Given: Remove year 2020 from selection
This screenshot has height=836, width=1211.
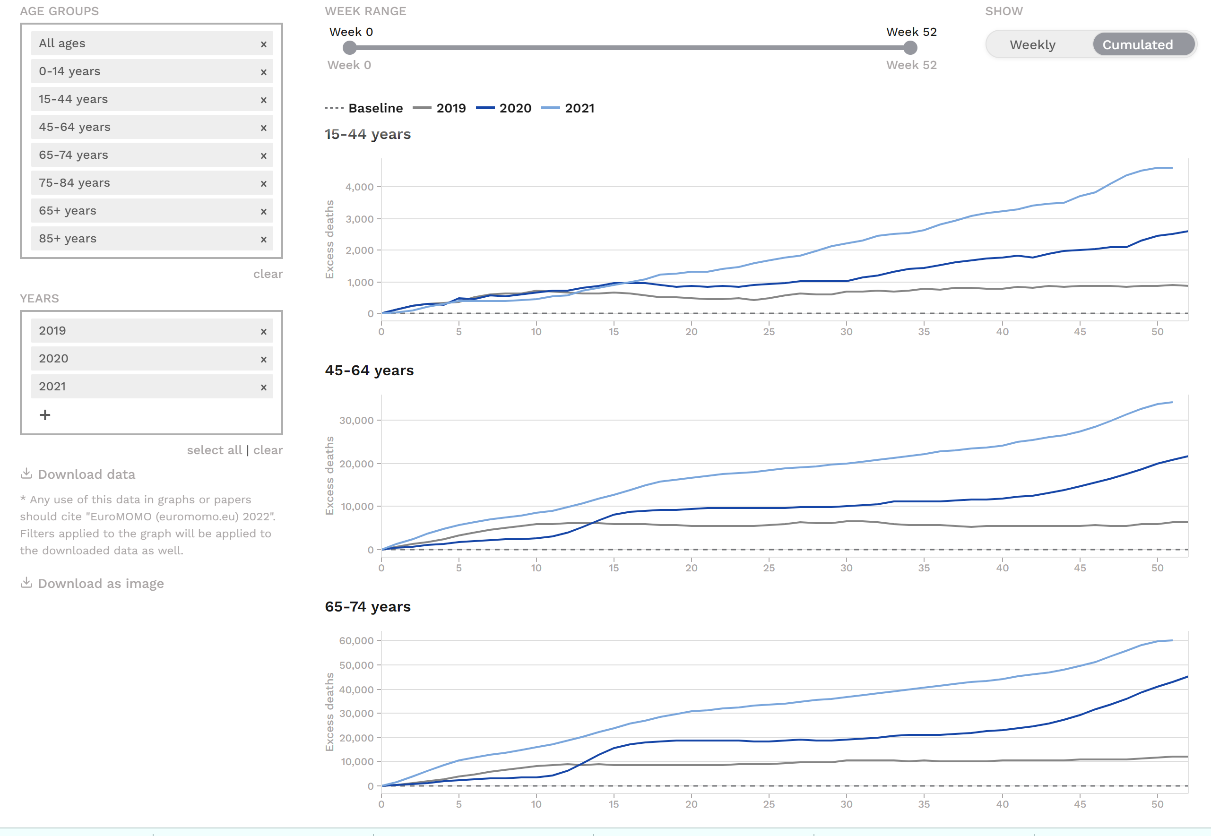Looking at the screenshot, I should [263, 359].
